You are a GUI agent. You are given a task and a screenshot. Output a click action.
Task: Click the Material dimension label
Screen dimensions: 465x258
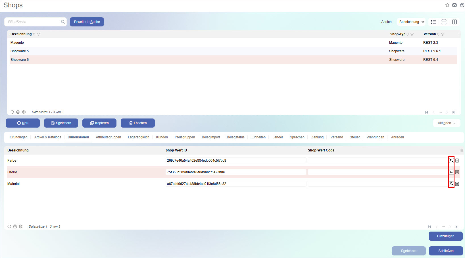[13, 184]
